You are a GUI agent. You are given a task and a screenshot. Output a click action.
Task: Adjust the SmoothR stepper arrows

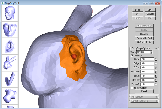coord(156,72)
